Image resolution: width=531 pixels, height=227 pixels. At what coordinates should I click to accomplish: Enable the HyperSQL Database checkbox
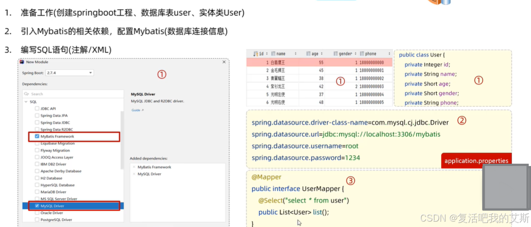(x=37, y=185)
